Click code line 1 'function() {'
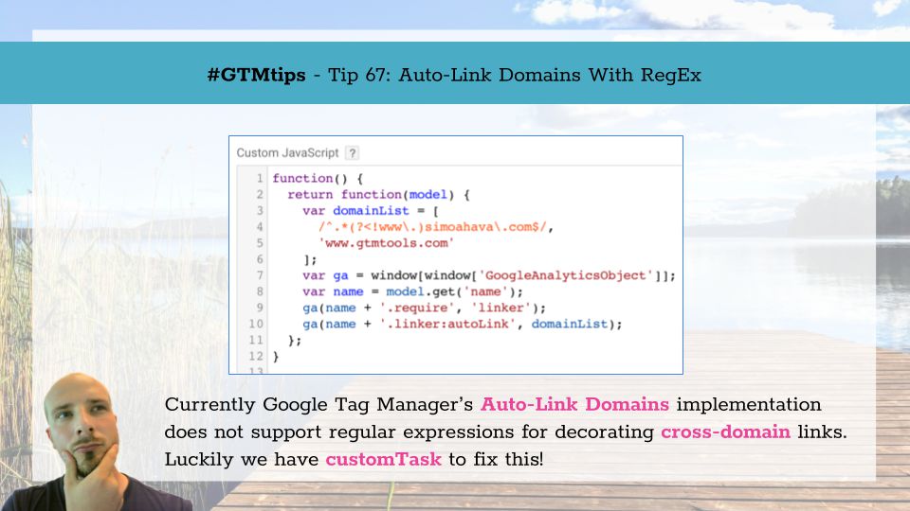Screen dimensions: 910x511 click(318, 179)
